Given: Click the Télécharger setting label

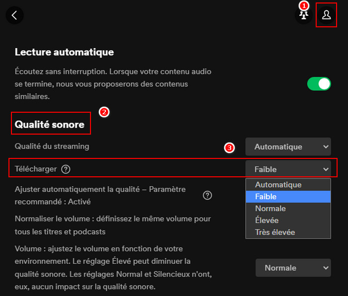Looking at the screenshot, I should point(36,169).
